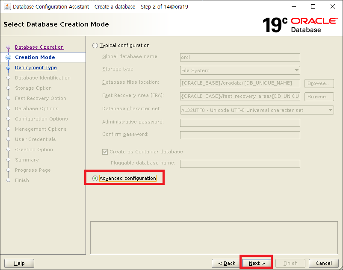Viewport: 343px width, 270px height.
Task: Click the Creation Mode step bullet icon
Action: (8, 57)
